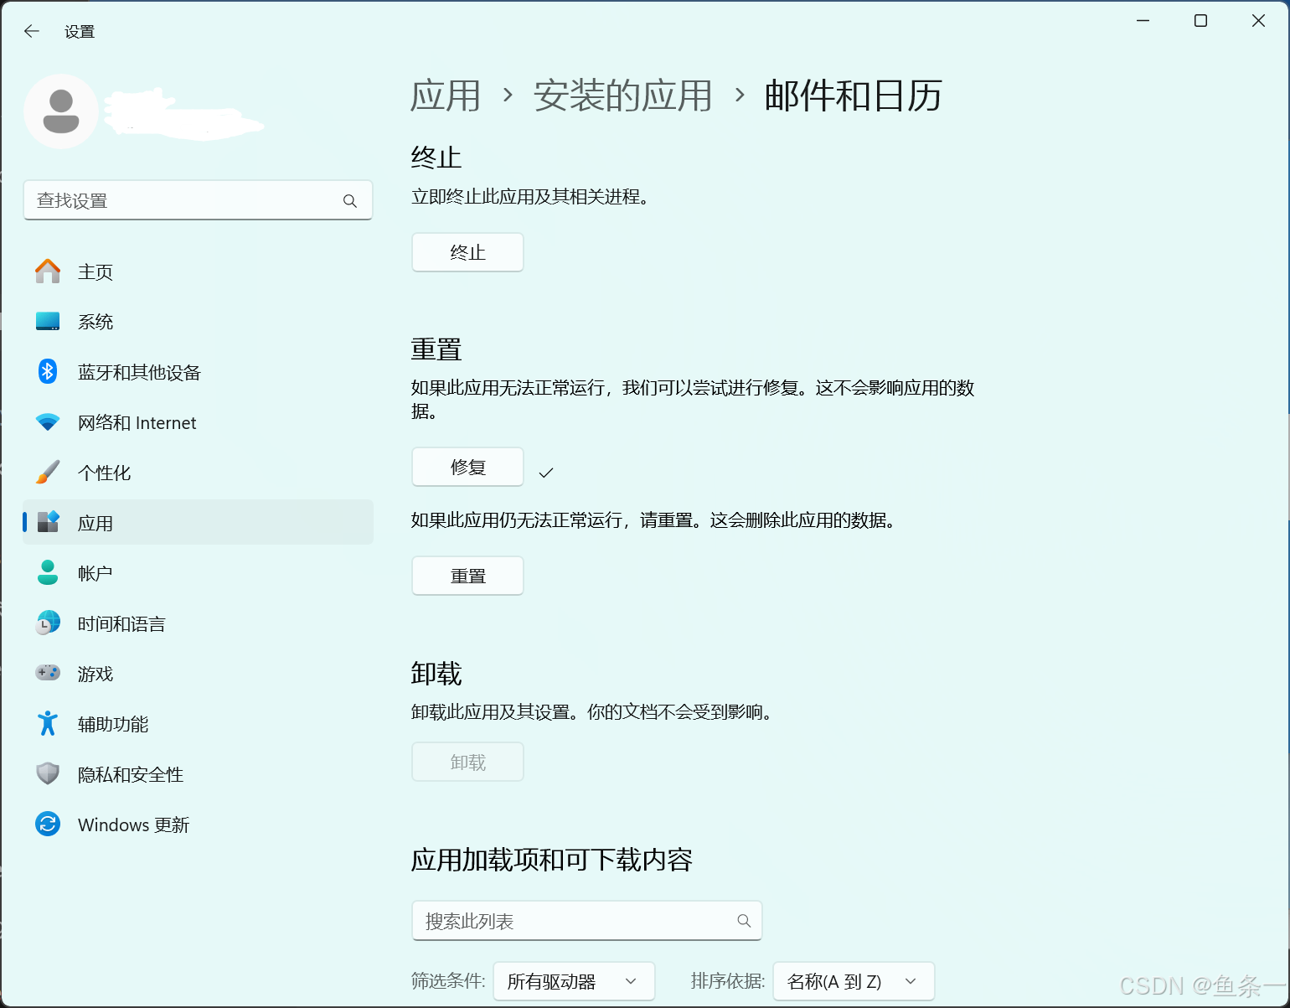
Task: Click the magnifier in 搜索此列表 box
Action: point(744,921)
